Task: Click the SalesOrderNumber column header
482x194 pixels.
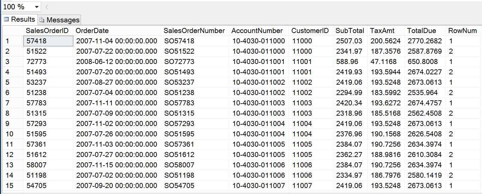Action: [x=193, y=30]
